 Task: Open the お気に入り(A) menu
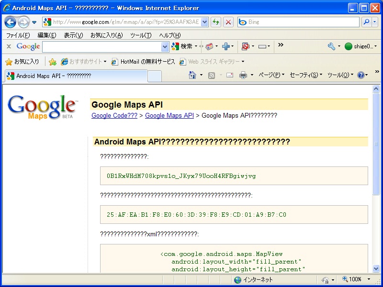pos(106,35)
